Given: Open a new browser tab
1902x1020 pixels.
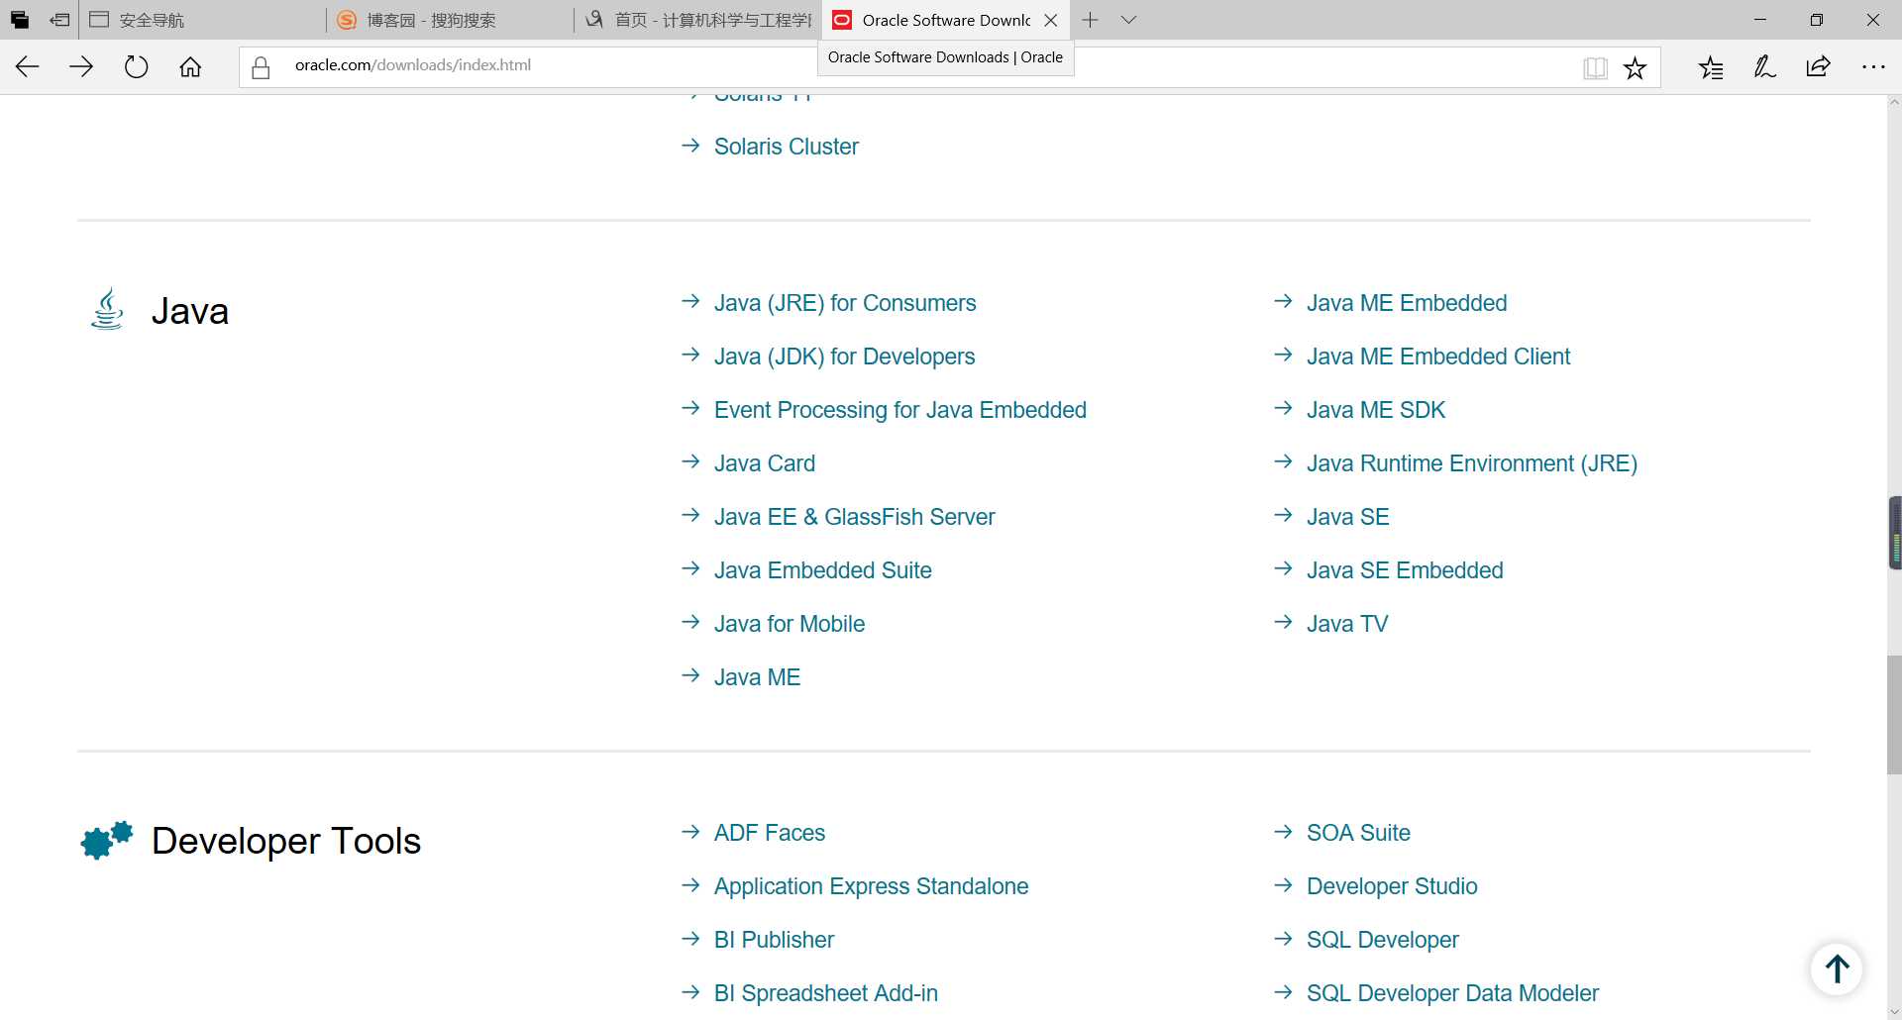Looking at the screenshot, I should coord(1090,20).
